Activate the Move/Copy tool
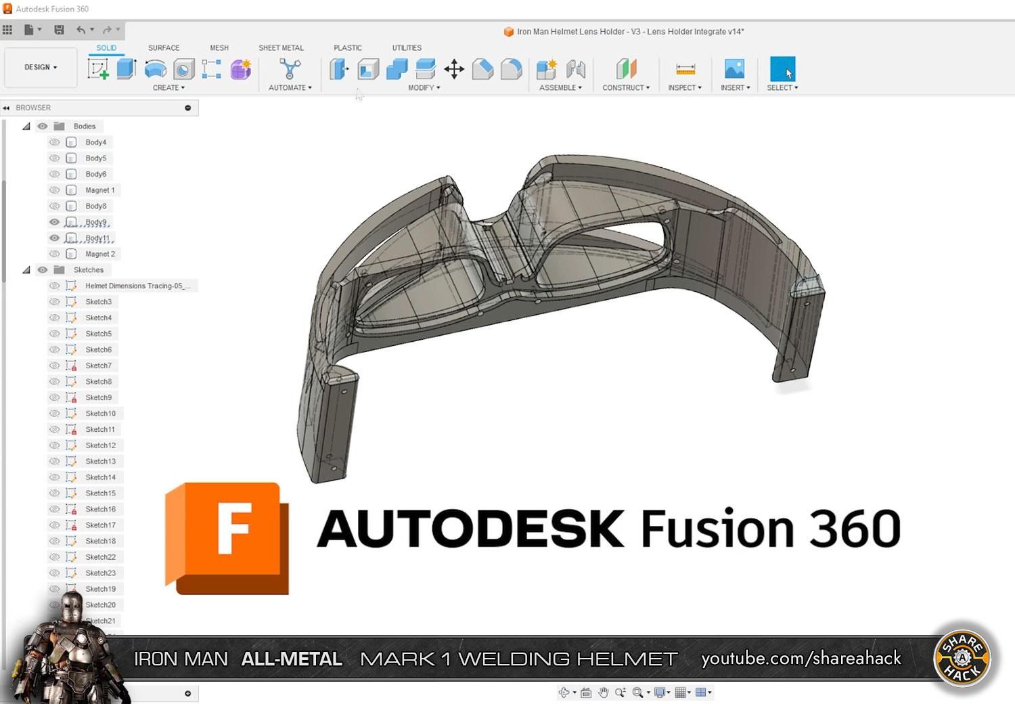 [x=454, y=69]
